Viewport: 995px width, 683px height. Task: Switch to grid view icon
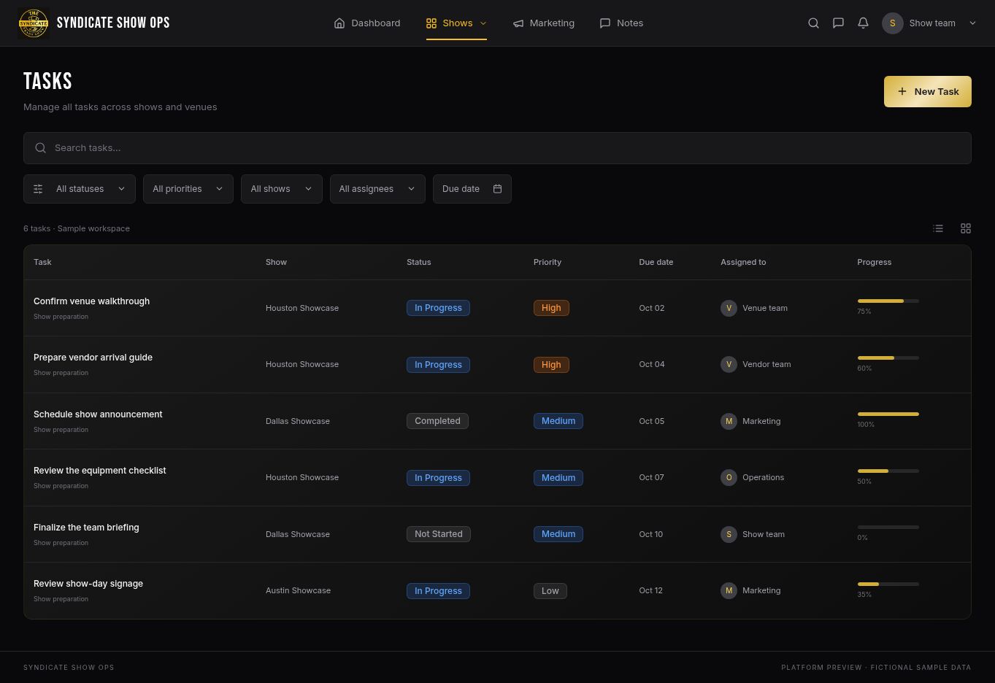(966, 228)
